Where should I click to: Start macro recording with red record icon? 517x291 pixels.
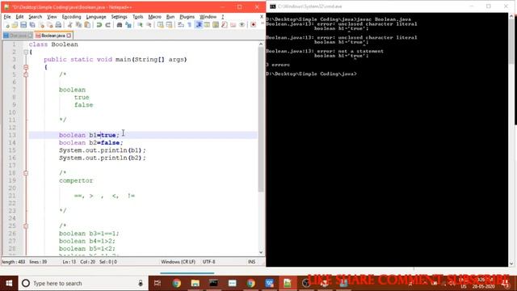(x=253, y=25)
